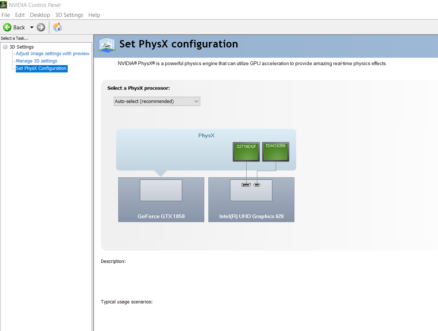Click the NVIDIA PhysX description sentence

point(252,64)
